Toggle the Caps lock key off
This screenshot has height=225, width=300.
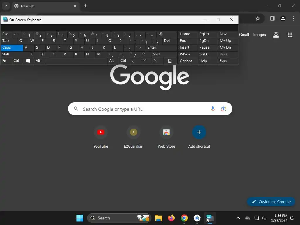pyautogui.click(x=12, y=47)
